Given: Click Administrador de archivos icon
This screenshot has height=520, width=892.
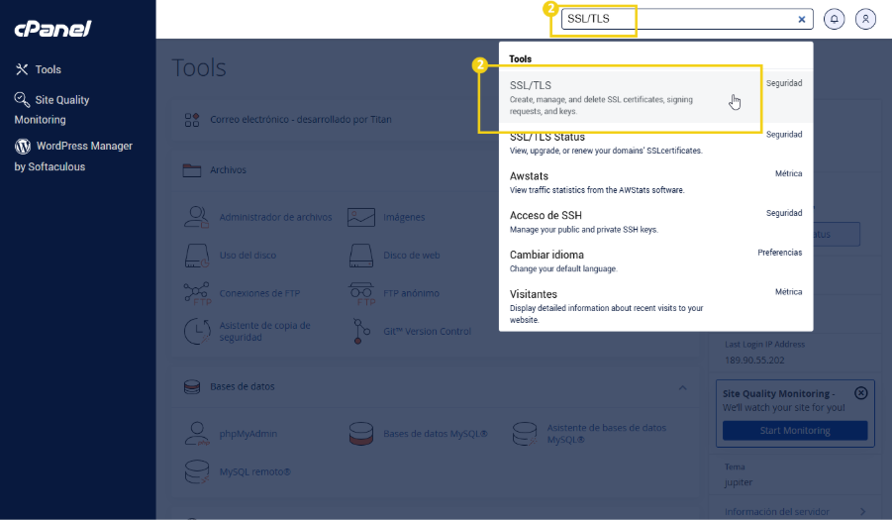Looking at the screenshot, I should (x=198, y=217).
